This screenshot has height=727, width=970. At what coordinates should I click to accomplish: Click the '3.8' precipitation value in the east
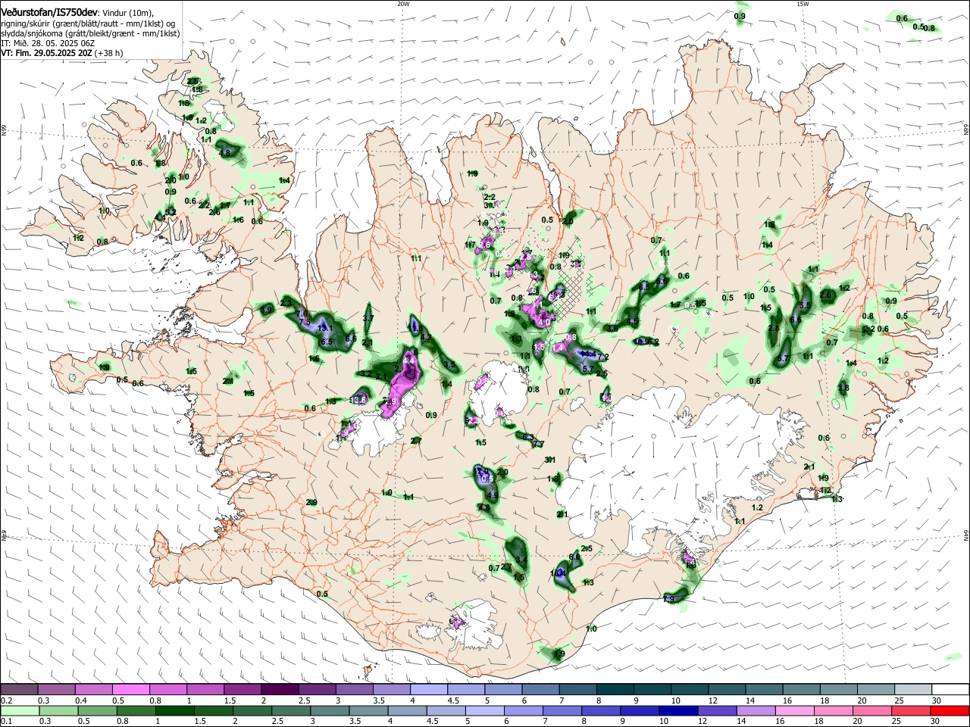tap(843, 387)
